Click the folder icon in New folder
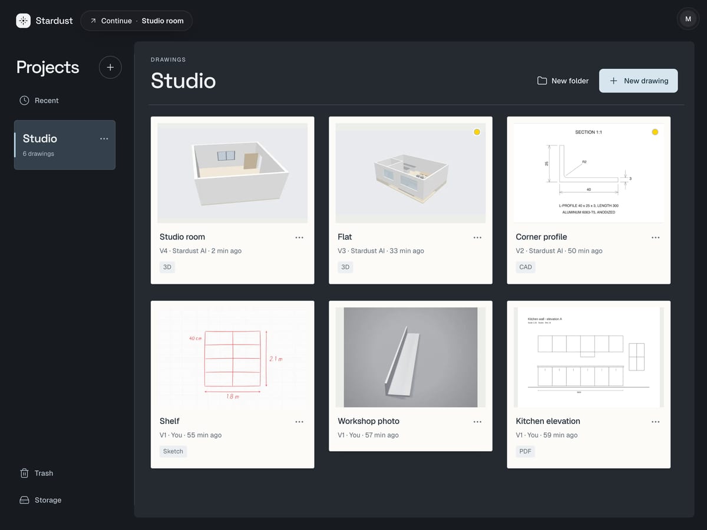 click(542, 81)
